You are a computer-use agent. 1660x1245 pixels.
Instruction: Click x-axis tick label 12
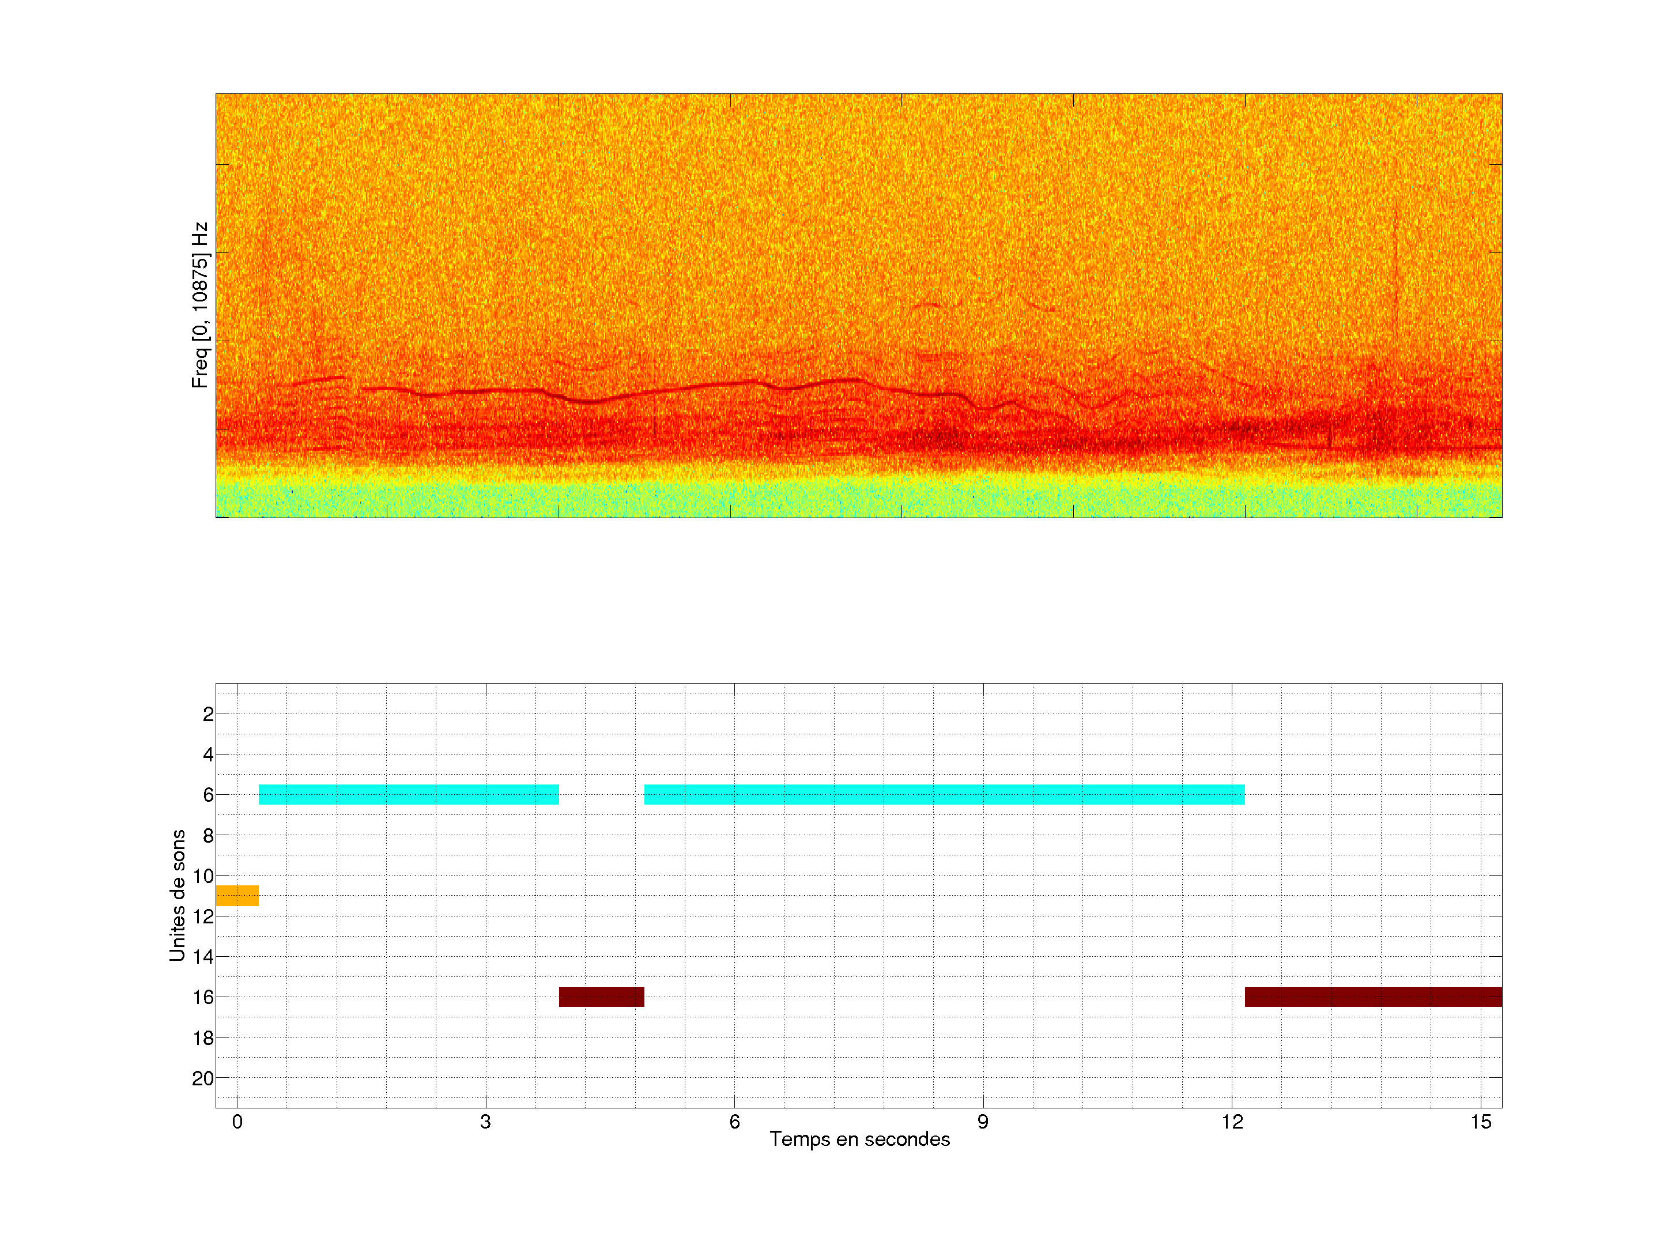(1232, 1122)
